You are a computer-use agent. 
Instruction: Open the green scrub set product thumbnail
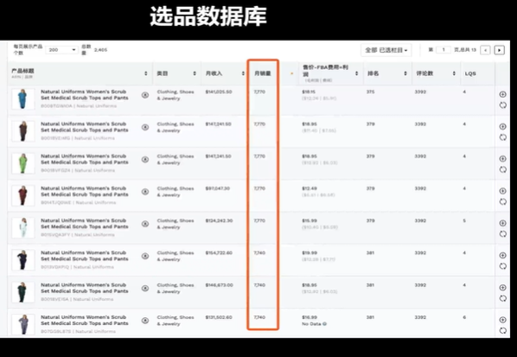coord(22,163)
